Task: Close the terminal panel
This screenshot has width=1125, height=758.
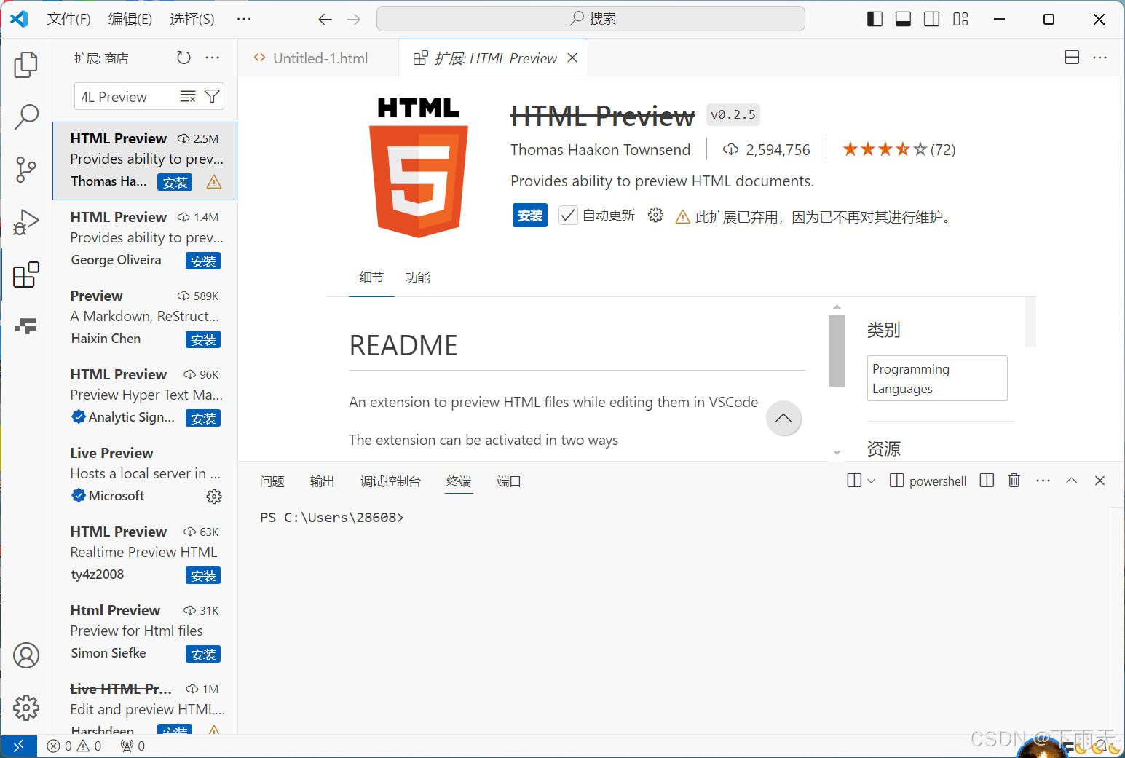Action: coord(1100,481)
